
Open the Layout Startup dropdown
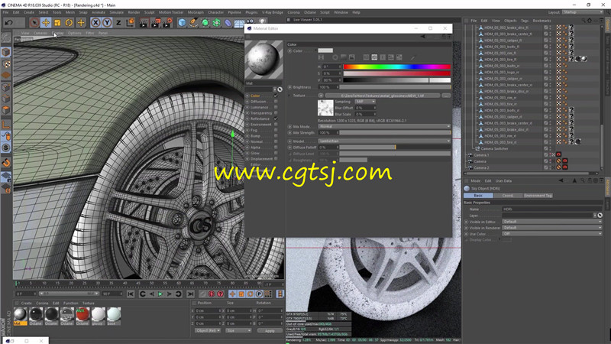pos(582,12)
